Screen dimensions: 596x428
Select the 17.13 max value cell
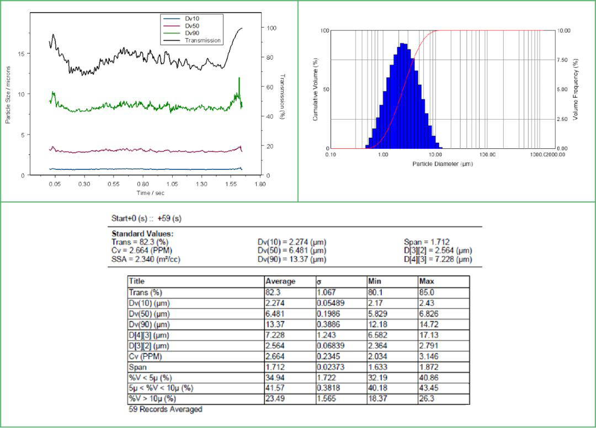click(427, 335)
